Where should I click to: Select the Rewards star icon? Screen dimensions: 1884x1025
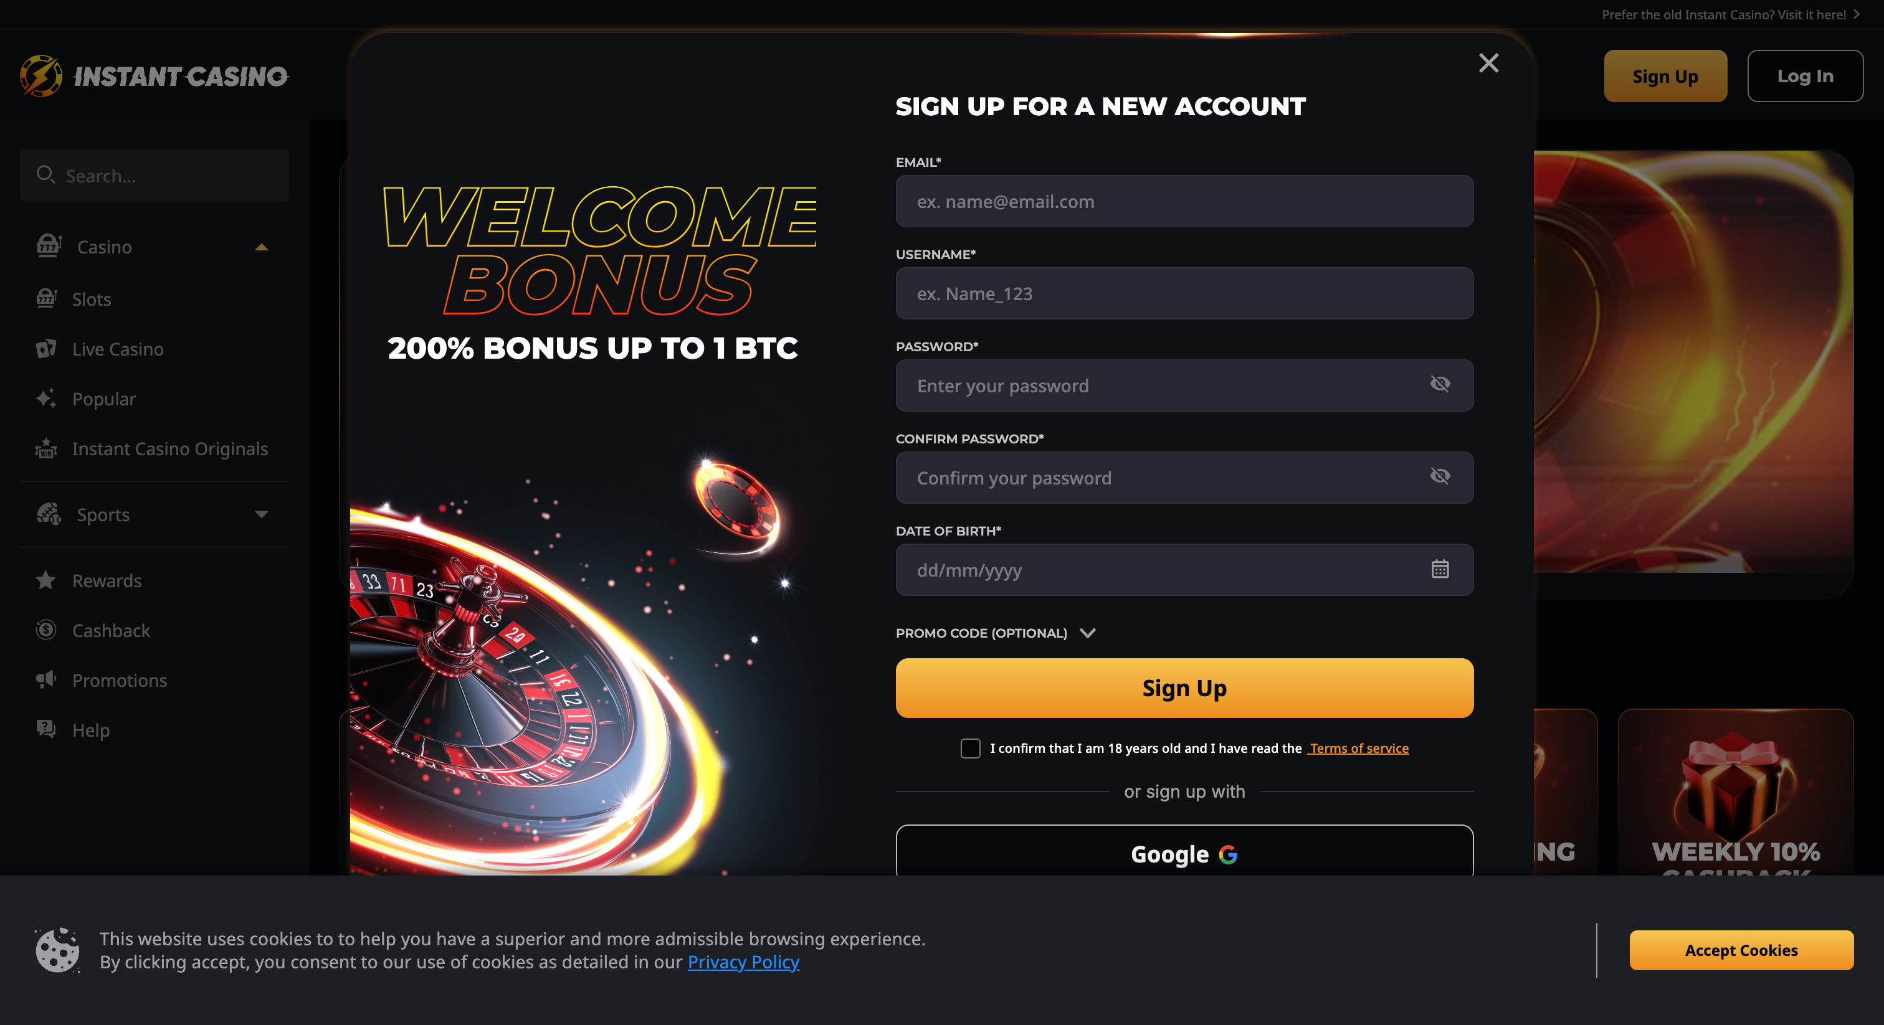pos(45,580)
